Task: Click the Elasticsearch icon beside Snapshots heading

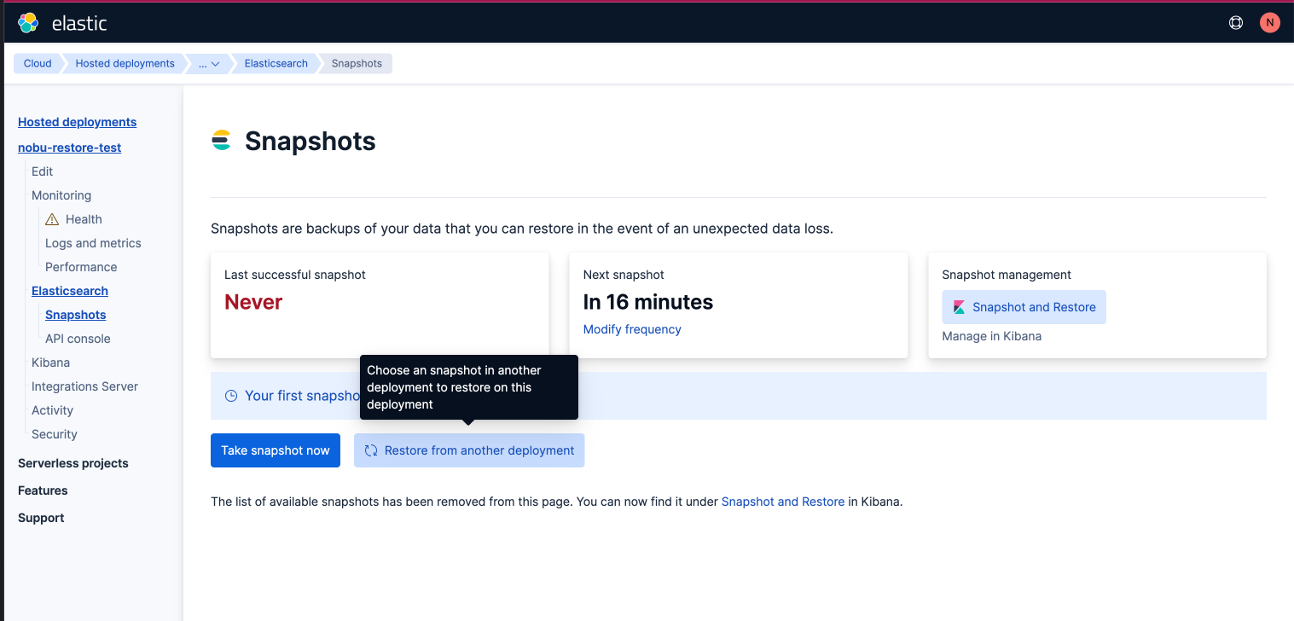Action: pos(221,141)
